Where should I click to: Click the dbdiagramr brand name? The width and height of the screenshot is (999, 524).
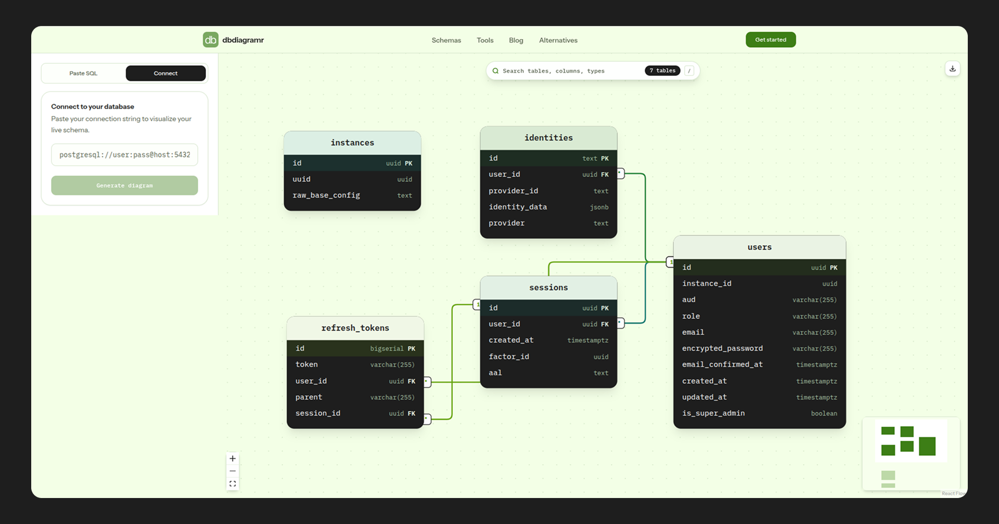243,40
